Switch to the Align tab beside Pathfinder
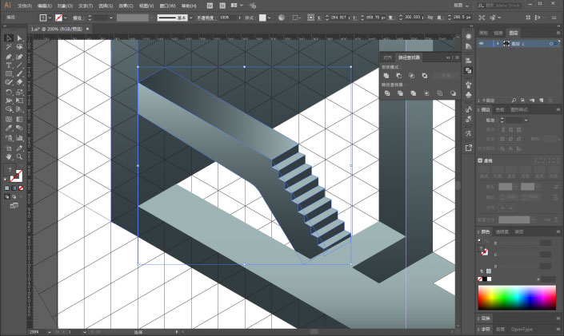 pyautogui.click(x=387, y=57)
